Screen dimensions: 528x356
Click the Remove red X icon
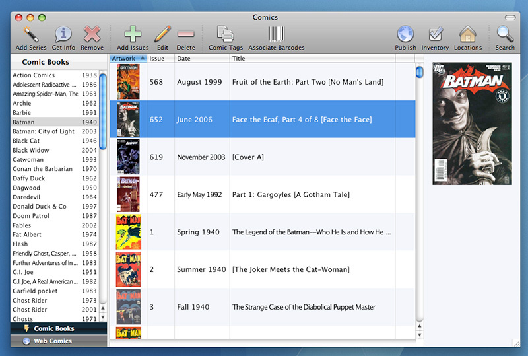point(92,34)
